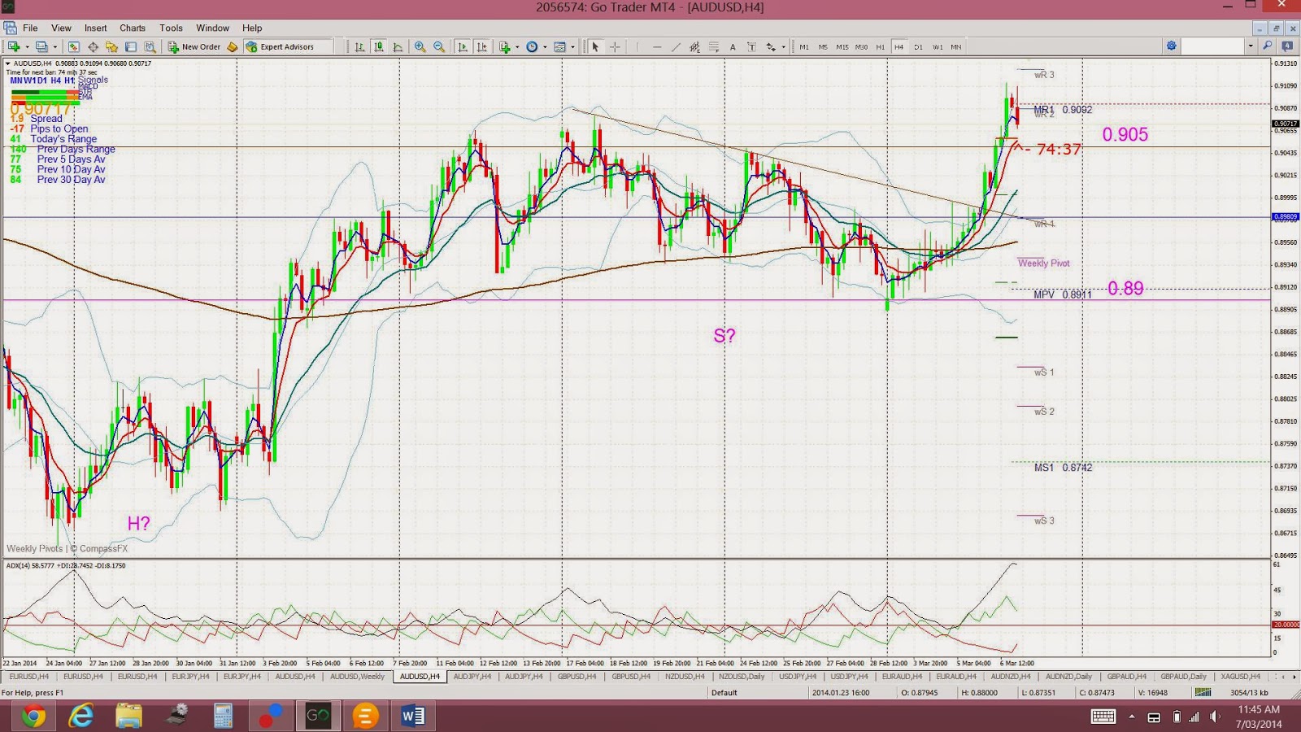The image size is (1301, 732).
Task: Open the profiles dropdown arrow
Action: click(x=54, y=47)
